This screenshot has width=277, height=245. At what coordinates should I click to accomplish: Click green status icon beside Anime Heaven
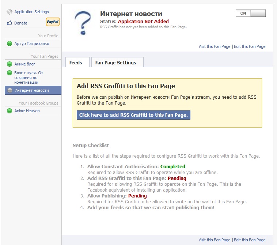[10, 111]
